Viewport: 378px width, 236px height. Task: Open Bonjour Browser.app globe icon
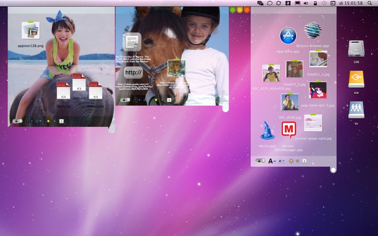coord(313,31)
